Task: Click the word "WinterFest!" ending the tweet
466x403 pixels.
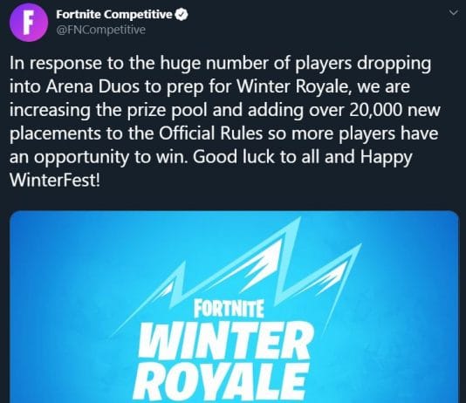Action: pyautogui.click(x=55, y=180)
